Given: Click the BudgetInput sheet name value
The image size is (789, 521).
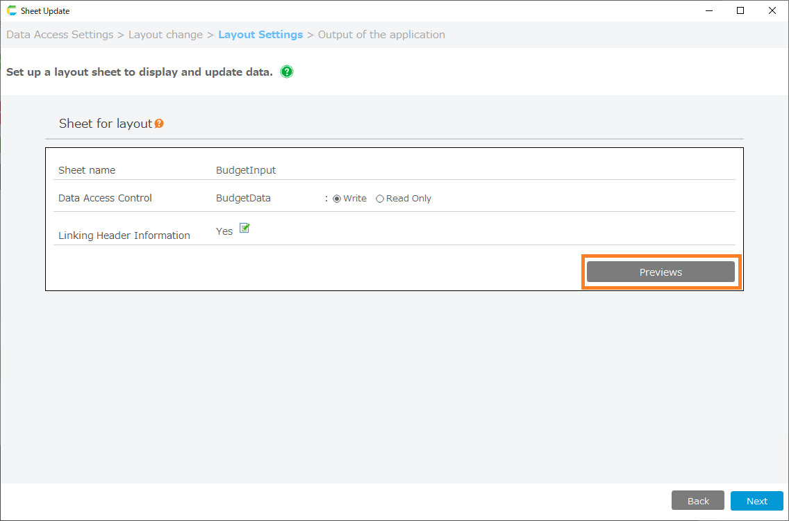Looking at the screenshot, I should point(246,170).
